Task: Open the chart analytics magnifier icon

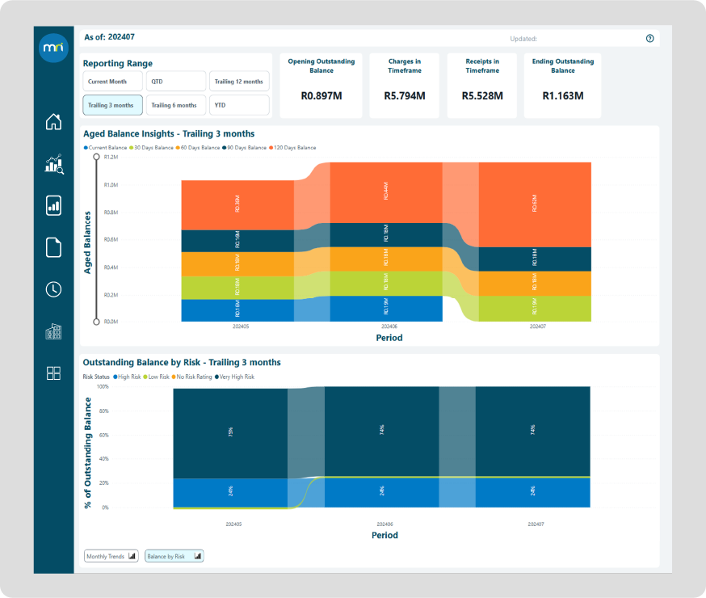Action: pyautogui.click(x=53, y=165)
